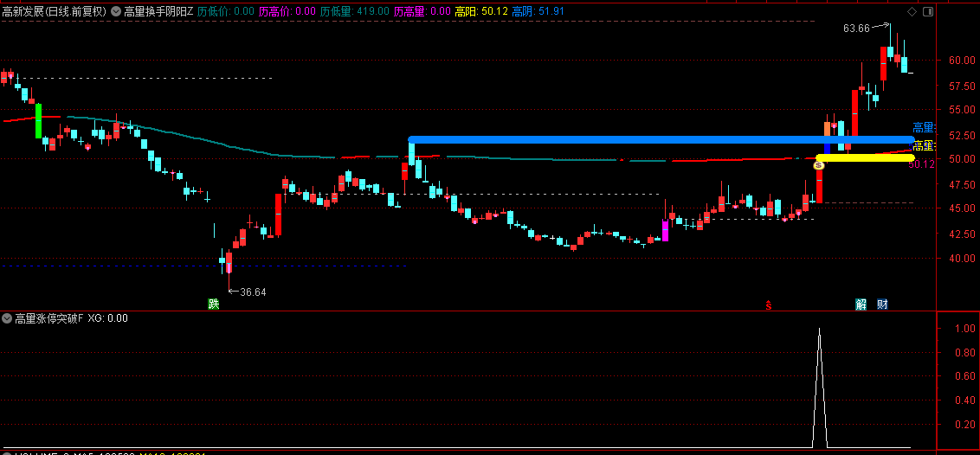Click the 0.20 indicator axis label
The image size is (980, 455).
(x=965, y=425)
